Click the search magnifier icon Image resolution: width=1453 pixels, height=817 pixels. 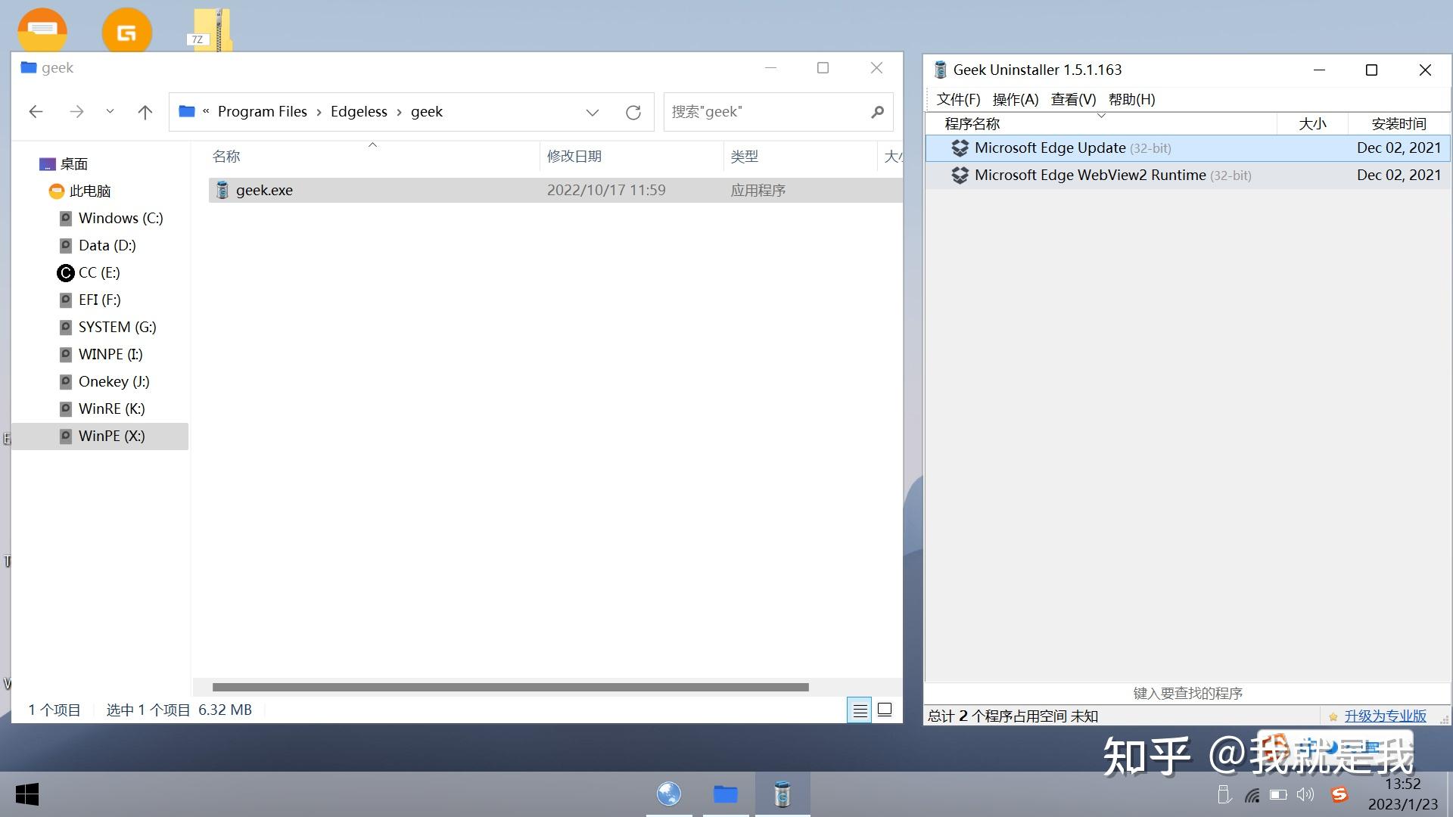877,112
